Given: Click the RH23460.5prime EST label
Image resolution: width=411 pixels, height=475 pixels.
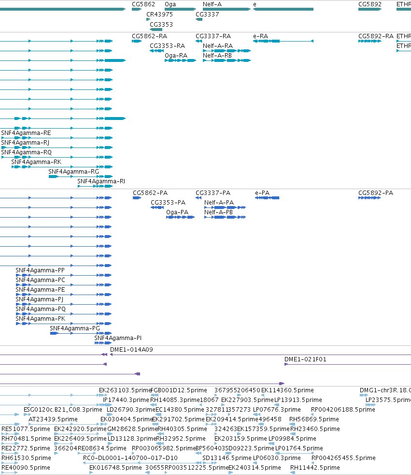Looking at the screenshot, I should [315, 429].
